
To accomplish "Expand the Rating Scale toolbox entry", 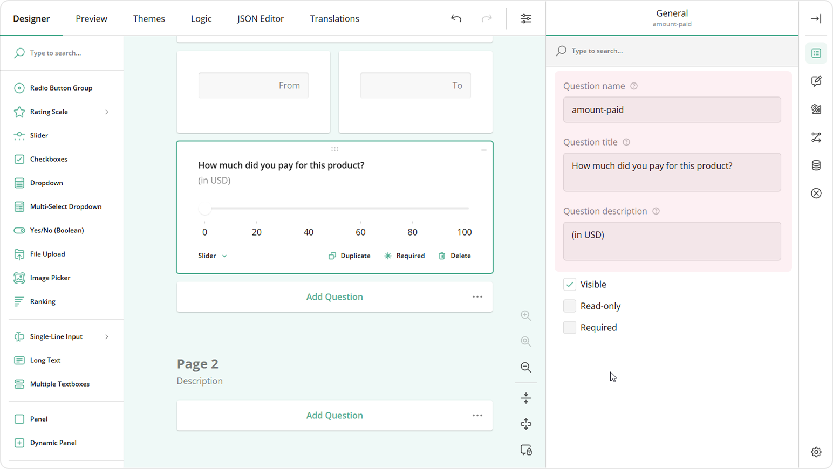I will pyautogui.click(x=107, y=112).
